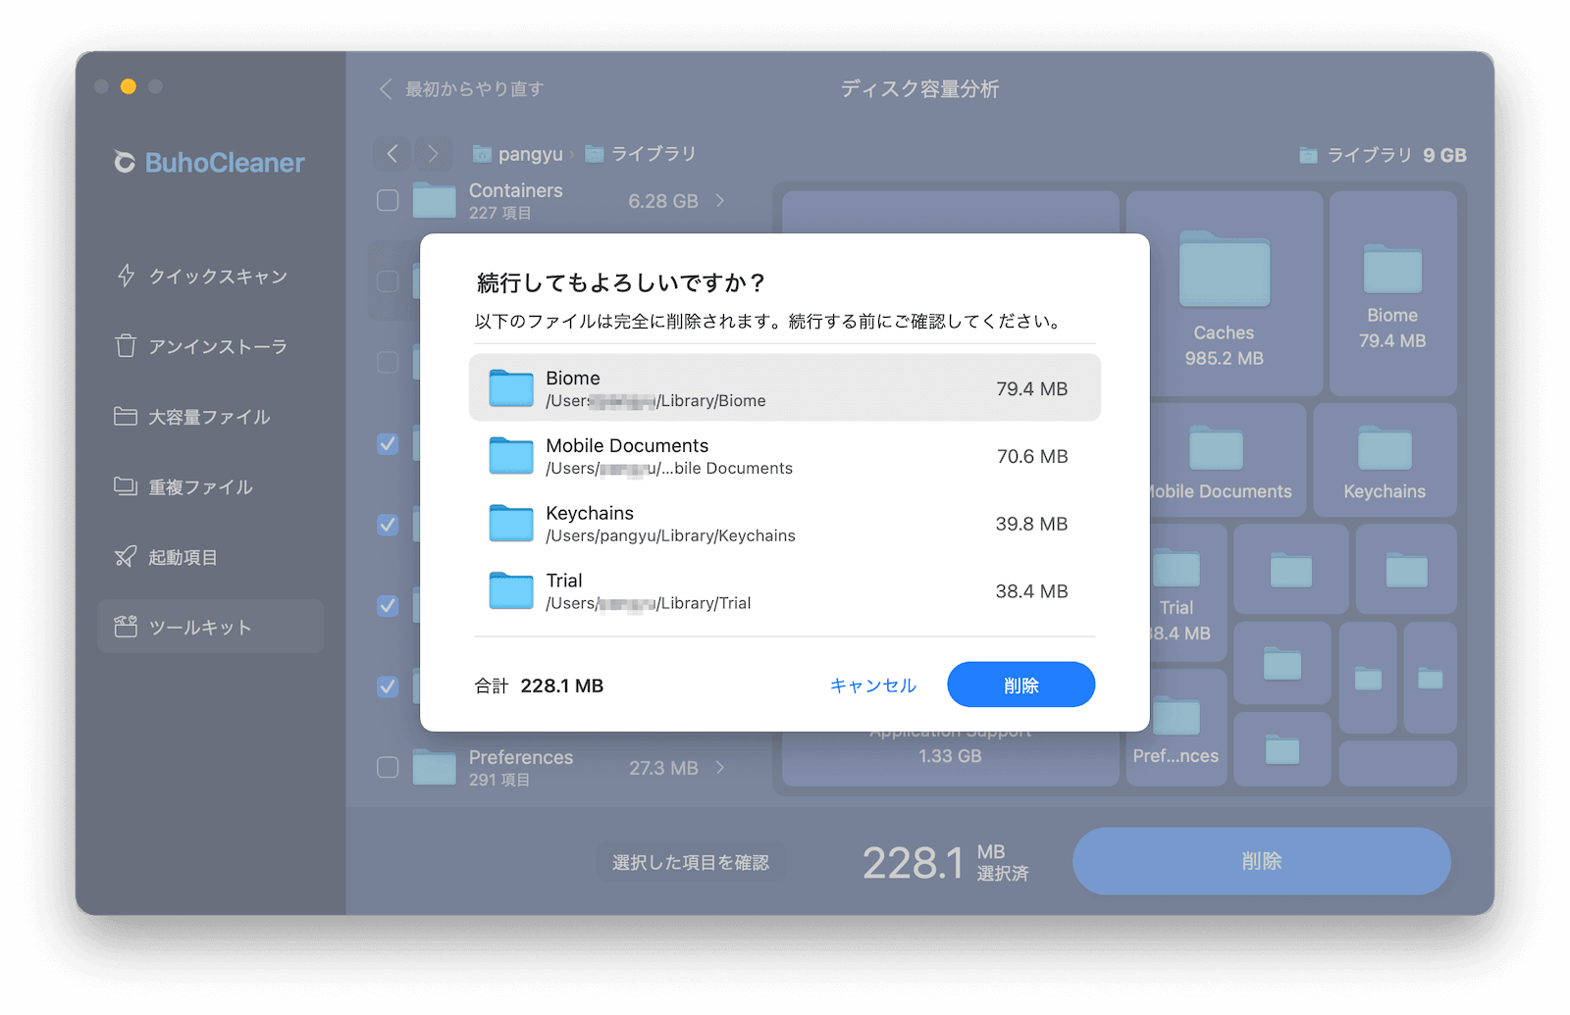Click the Keychains folder icon in dialog
The width and height of the screenshot is (1570, 1015).
pos(511,524)
